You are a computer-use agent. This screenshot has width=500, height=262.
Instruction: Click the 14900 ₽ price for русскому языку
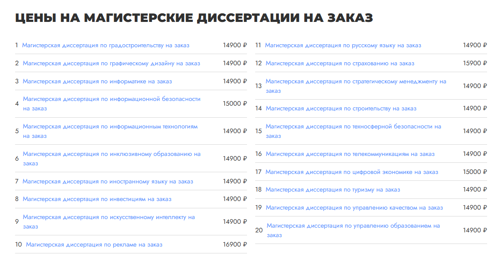(x=475, y=45)
